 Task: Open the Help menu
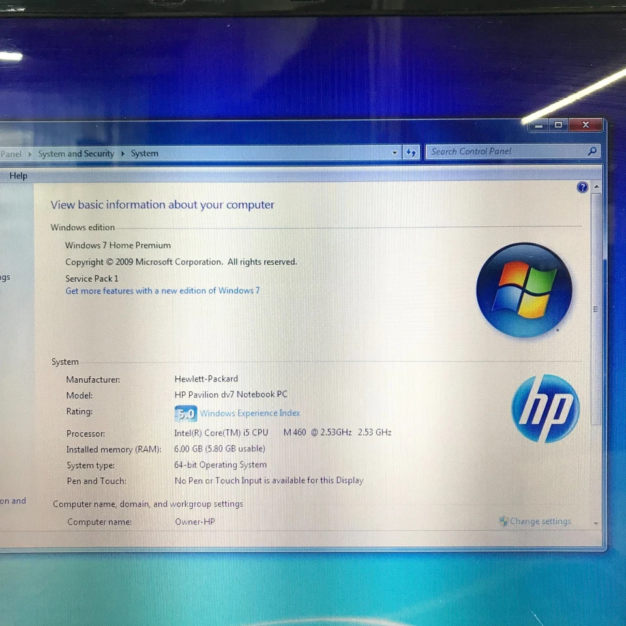18,175
